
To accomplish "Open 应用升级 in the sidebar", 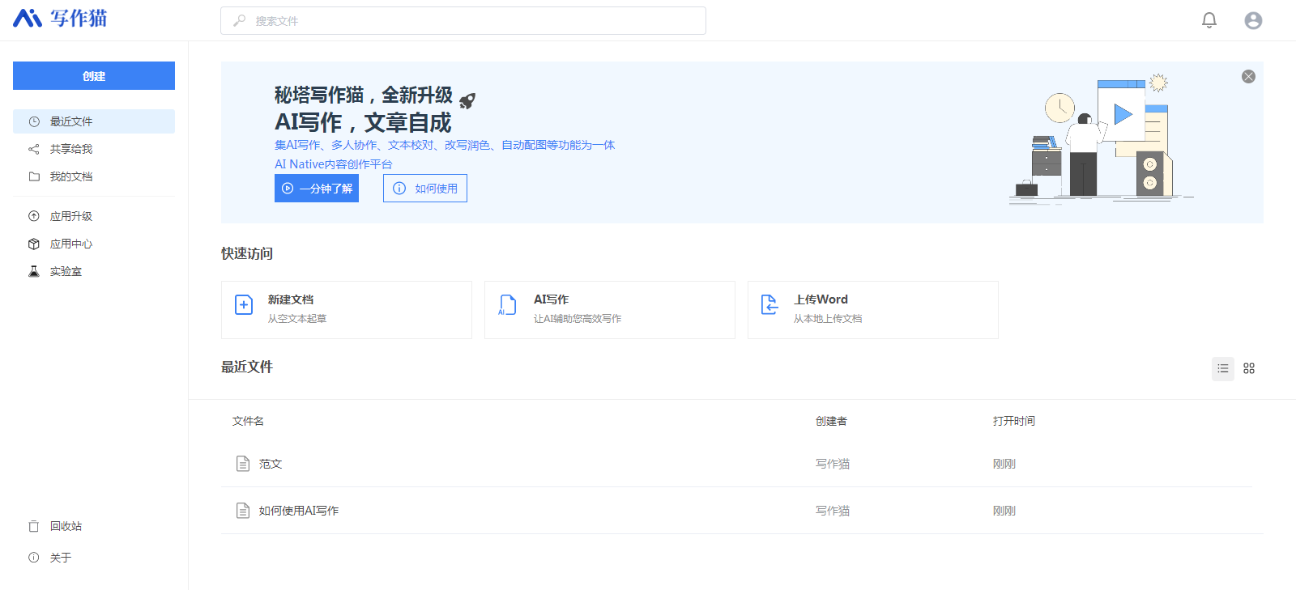I will point(71,216).
